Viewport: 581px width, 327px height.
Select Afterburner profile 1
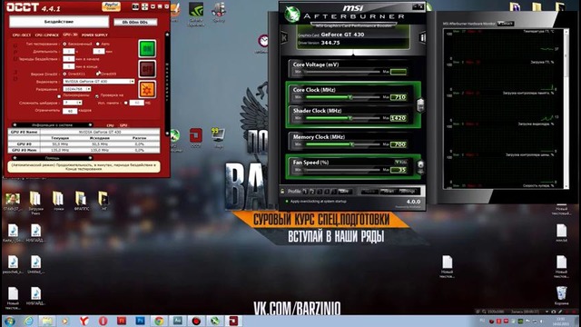305,192
